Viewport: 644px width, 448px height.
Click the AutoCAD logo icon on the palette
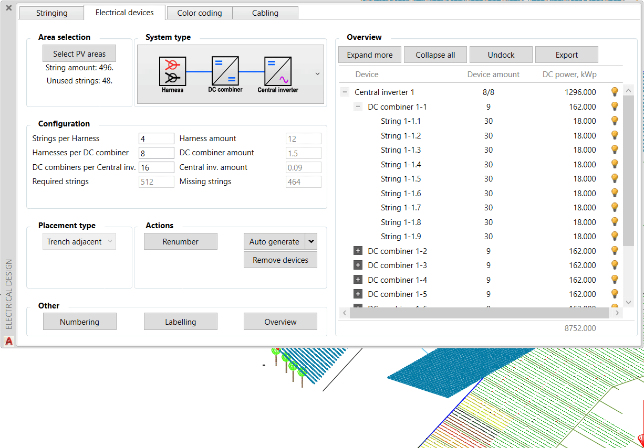pos(8,341)
